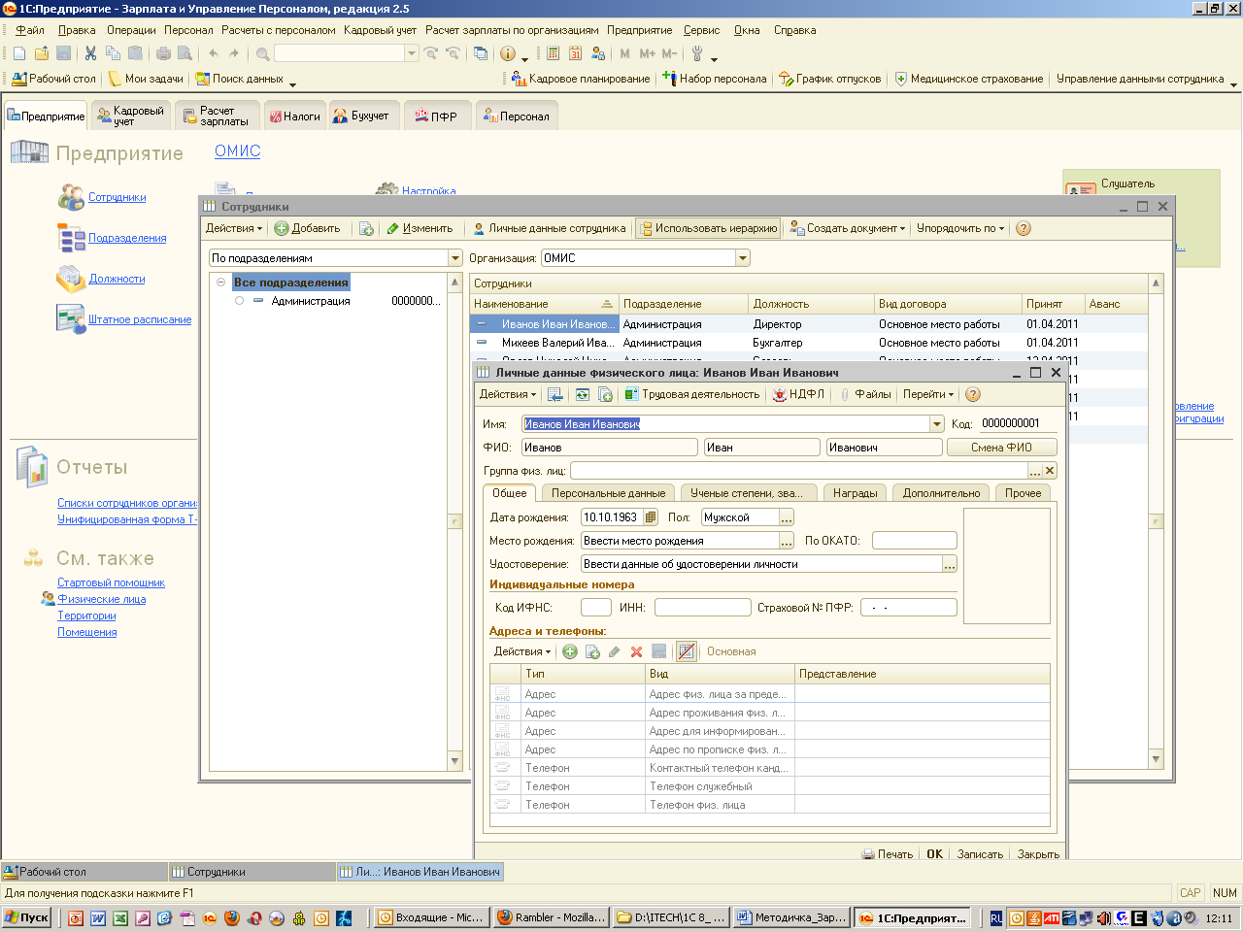The height and width of the screenshot is (932, 1243).
Task: Click the search magnifier toolbar icon
Action: 263,53
